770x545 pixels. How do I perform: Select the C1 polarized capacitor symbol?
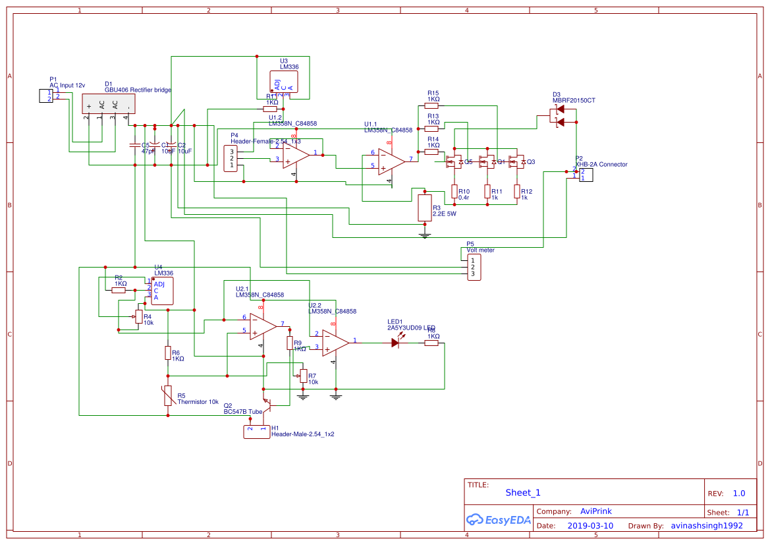click(x=155, y=145)
